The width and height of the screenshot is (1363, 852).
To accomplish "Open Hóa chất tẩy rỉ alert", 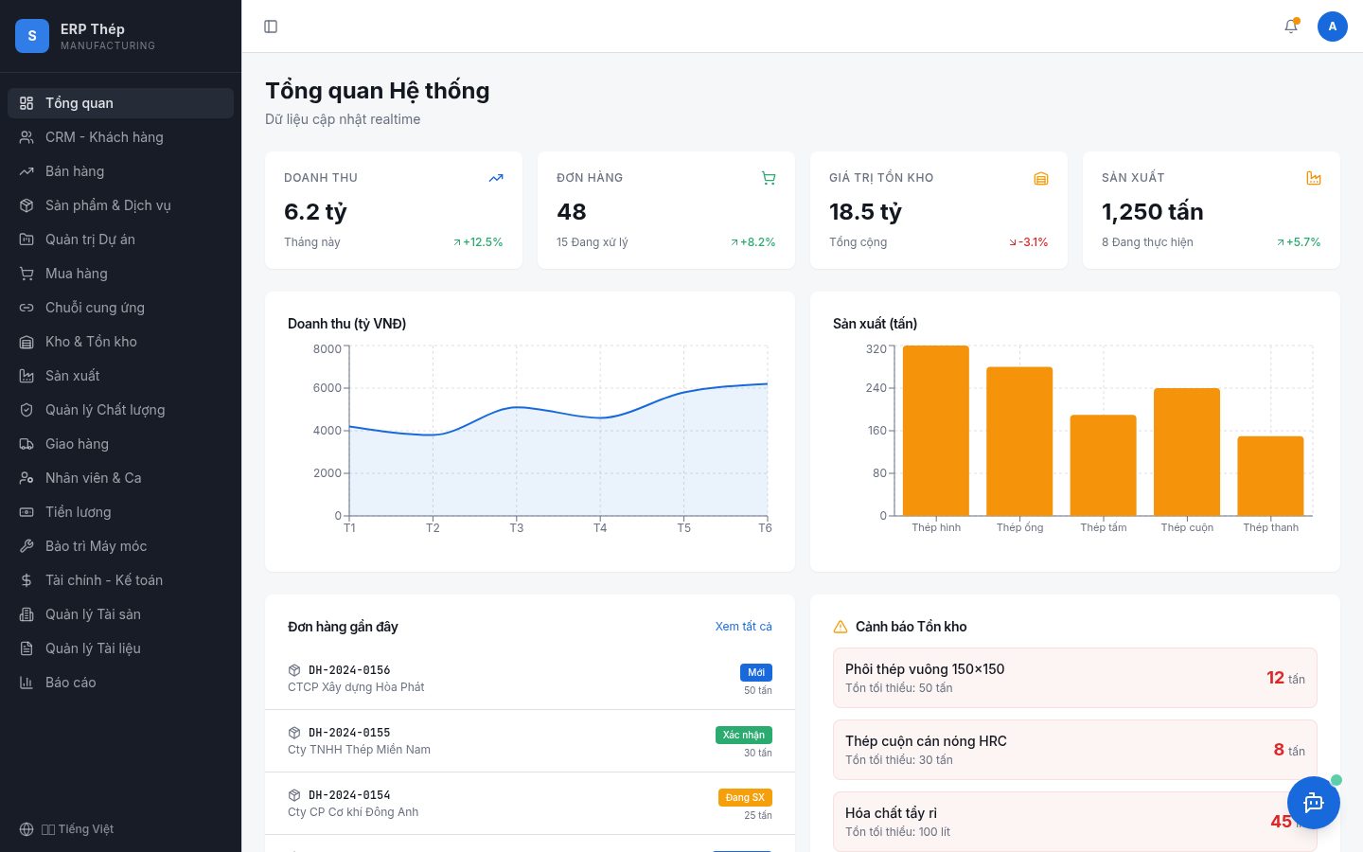I will click(x=1075, y=822).
